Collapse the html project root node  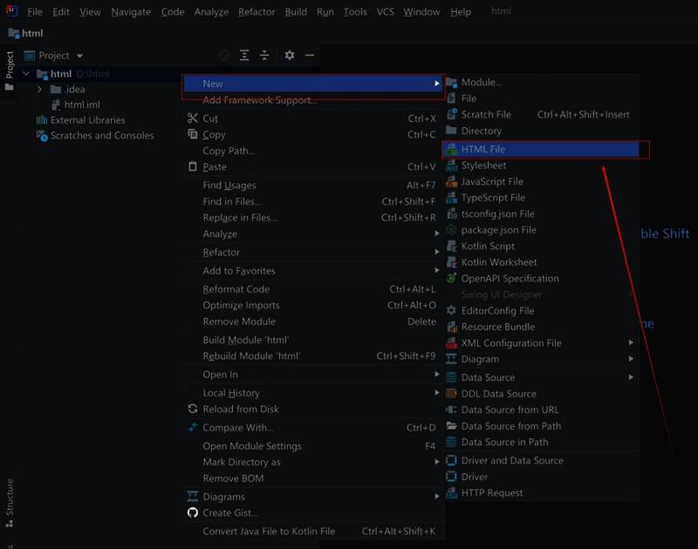click(26, 74)
